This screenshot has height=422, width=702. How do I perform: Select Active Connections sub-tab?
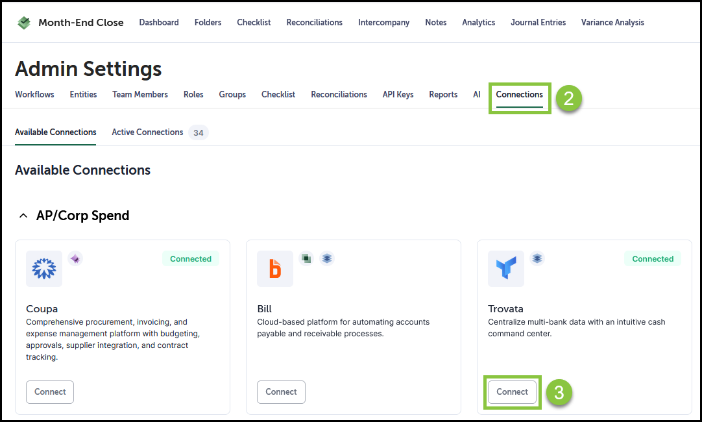coord(147,132)
